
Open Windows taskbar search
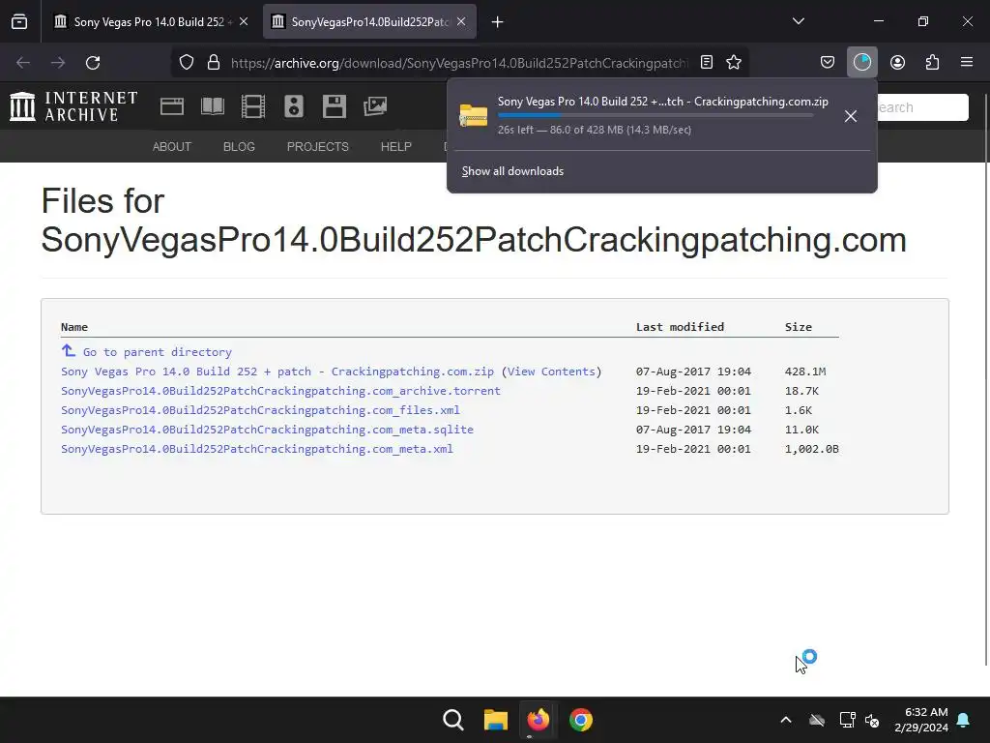click(x=453, y=720)
